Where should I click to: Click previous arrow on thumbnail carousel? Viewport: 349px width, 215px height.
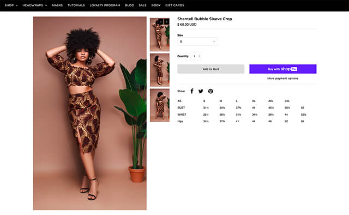161,22
